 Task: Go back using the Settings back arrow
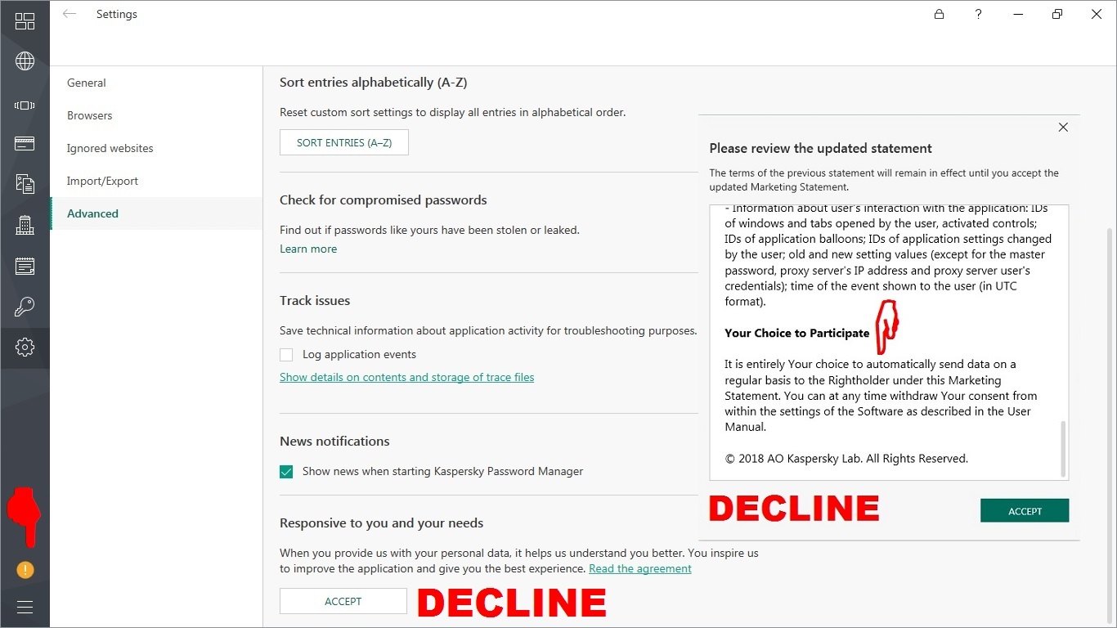(70, 15)
